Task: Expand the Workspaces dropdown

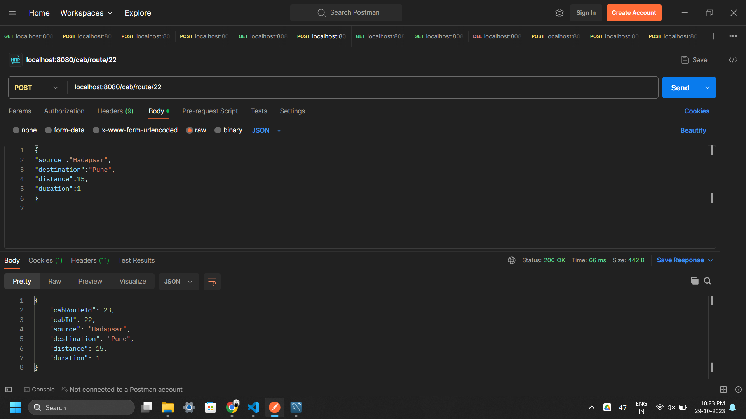Action: (x=86, y=13)
